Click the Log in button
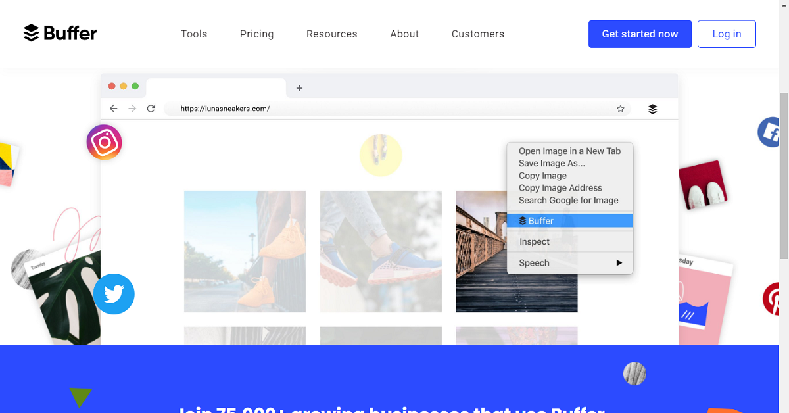789x413 pixels. pos(727,34)
